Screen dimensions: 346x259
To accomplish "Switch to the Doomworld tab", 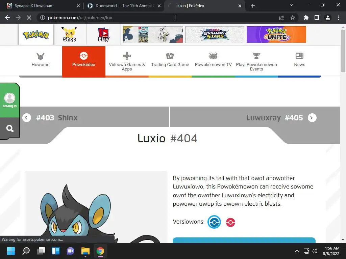I will [x=124, y=6].
